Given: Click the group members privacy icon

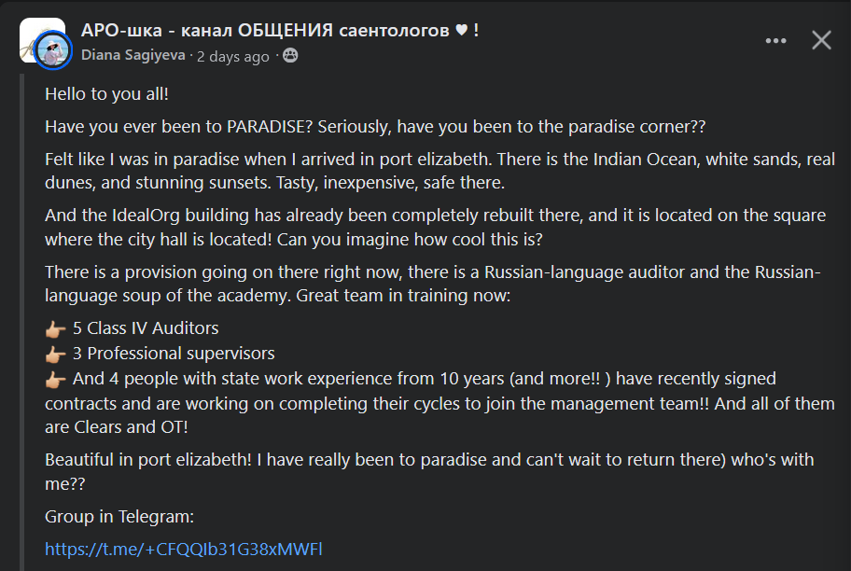Looking at the screenshot, I should click(x=290, y=56).
